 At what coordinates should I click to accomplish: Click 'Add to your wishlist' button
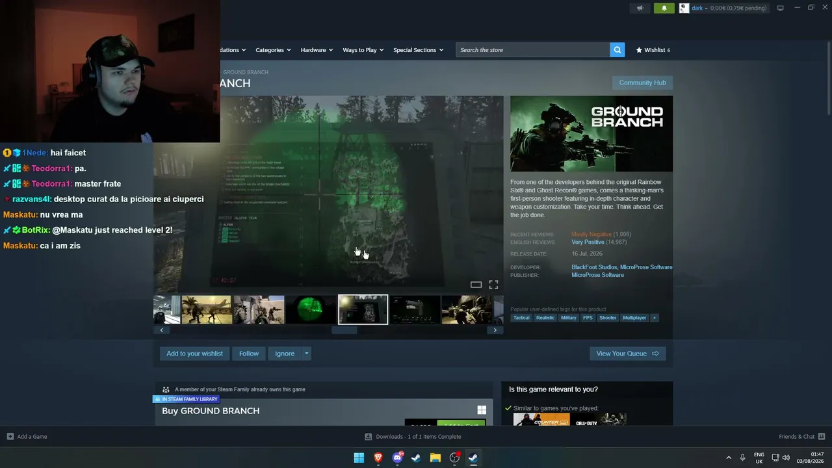[x=194, y=354]
